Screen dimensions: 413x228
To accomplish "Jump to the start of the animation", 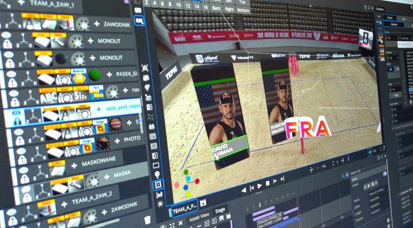I will (252, 188).
